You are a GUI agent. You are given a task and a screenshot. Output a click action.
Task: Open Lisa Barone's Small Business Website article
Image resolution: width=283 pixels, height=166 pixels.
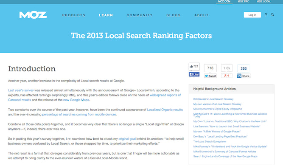coord(227,127)
